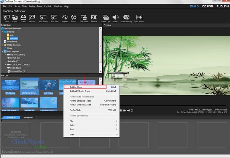Save the show using Save icon

tap(23, 19)
